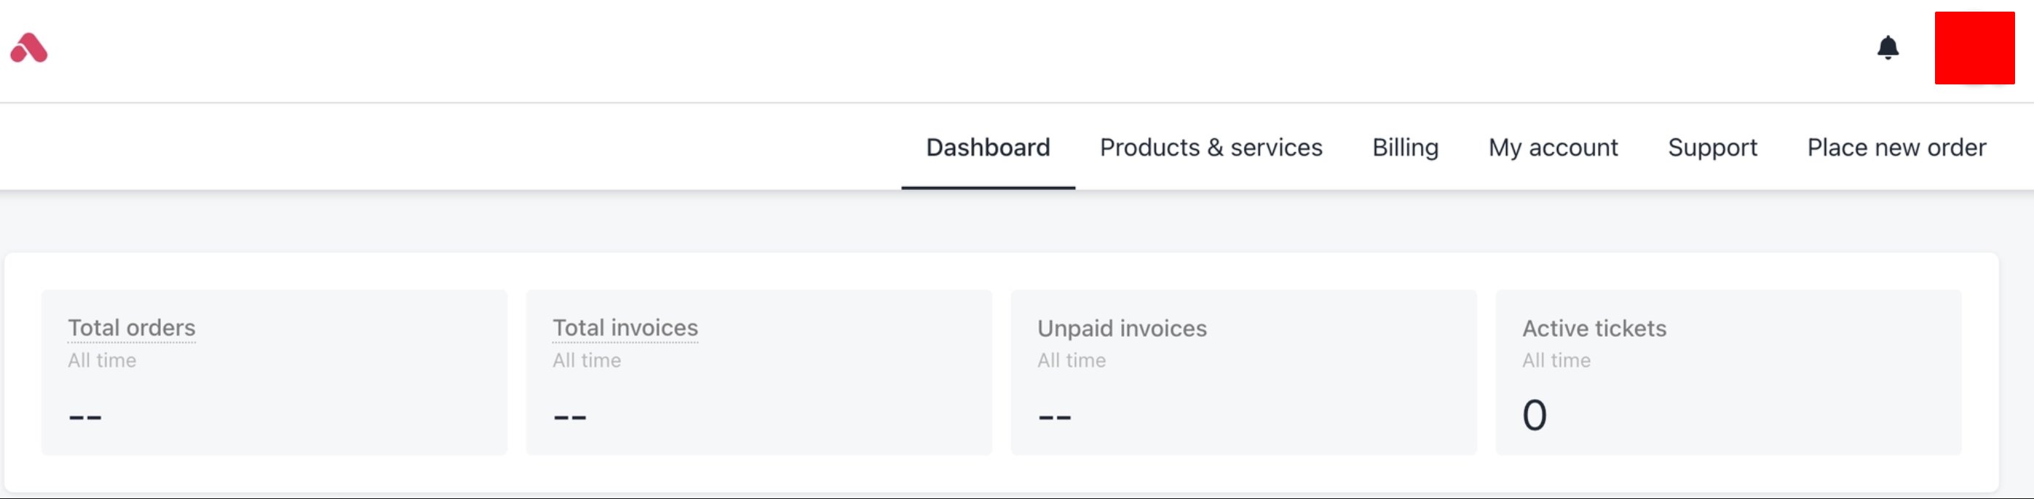Open the red user avatar menu
The height and width of the screenshot is (499, 2034).
point(1974,48)
